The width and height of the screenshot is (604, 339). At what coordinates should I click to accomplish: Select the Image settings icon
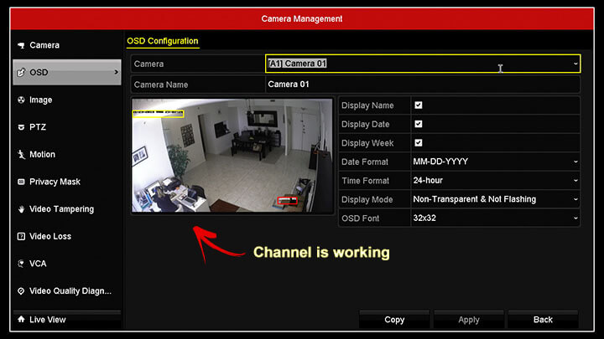click(x=21, y=100)
